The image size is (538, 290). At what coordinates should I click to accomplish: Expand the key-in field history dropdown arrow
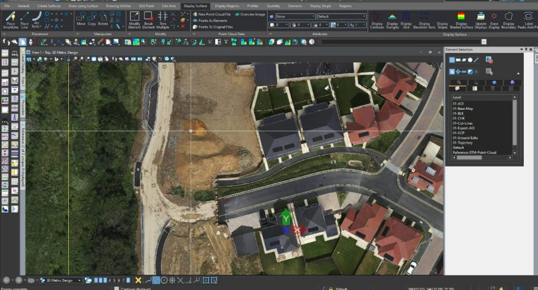[484, 42]
